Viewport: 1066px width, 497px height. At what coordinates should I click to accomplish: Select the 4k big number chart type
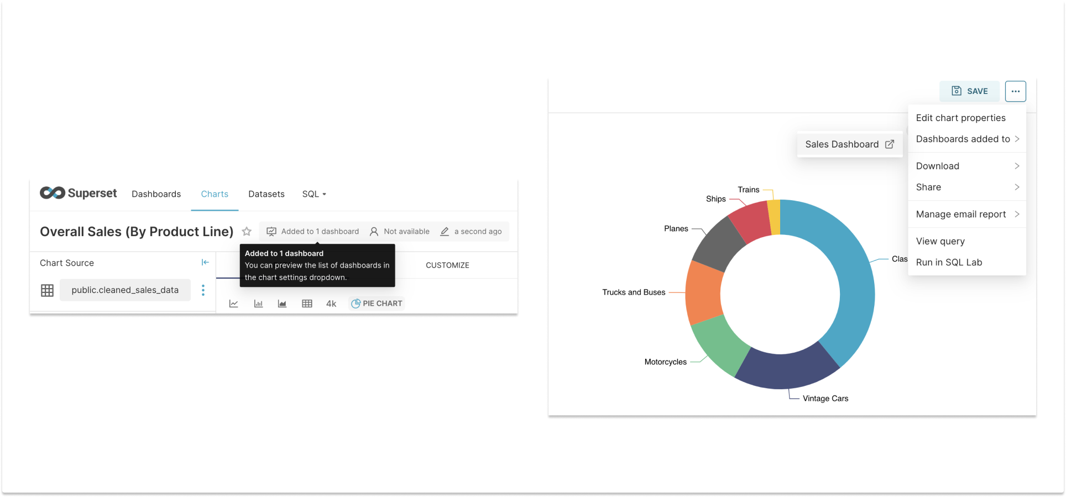pos(331,304)
